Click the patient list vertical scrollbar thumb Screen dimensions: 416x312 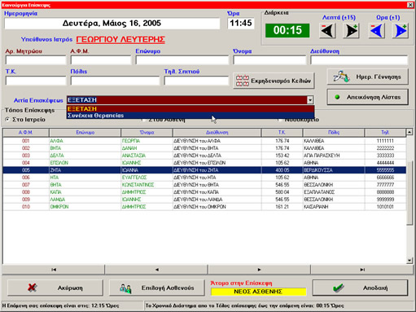(x=409, y=193)
